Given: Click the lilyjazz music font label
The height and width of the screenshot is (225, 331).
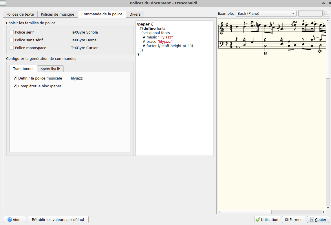Looking at the screenshot, I should [x=77, y=78].
